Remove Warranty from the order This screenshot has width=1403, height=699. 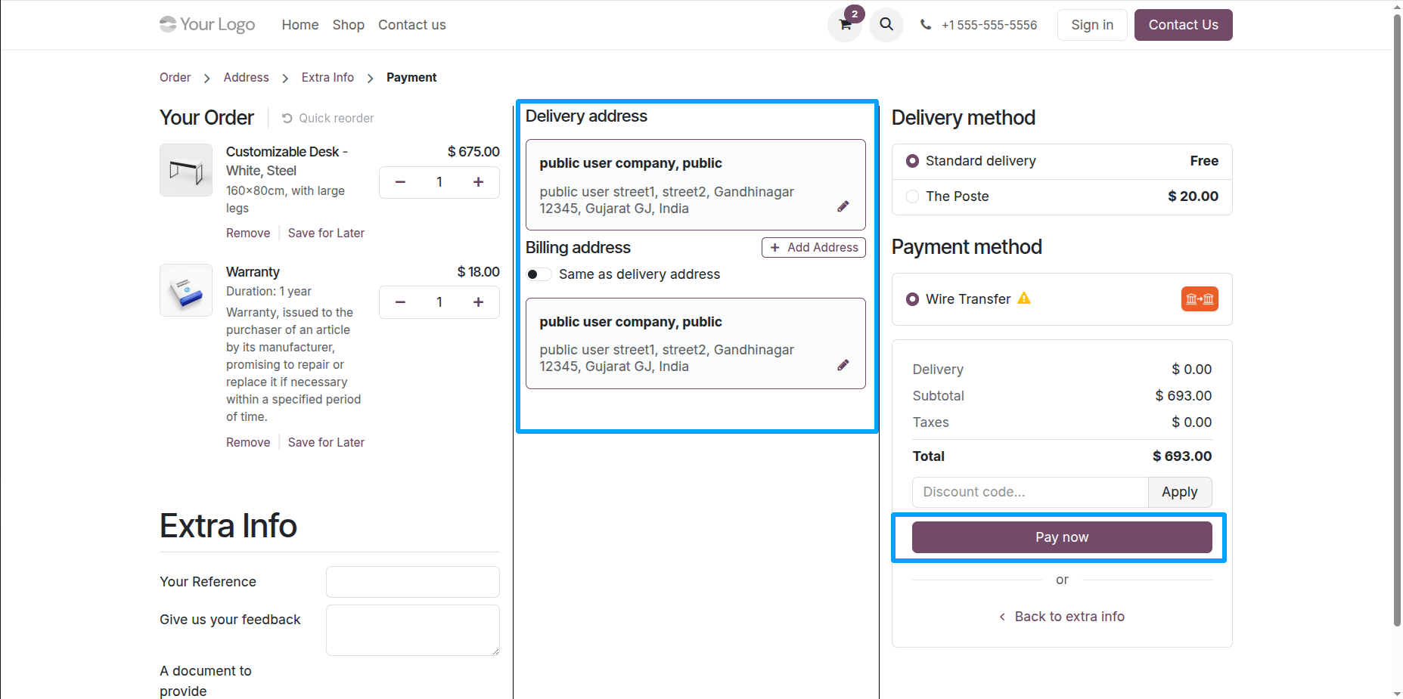(x=248, y=442)
